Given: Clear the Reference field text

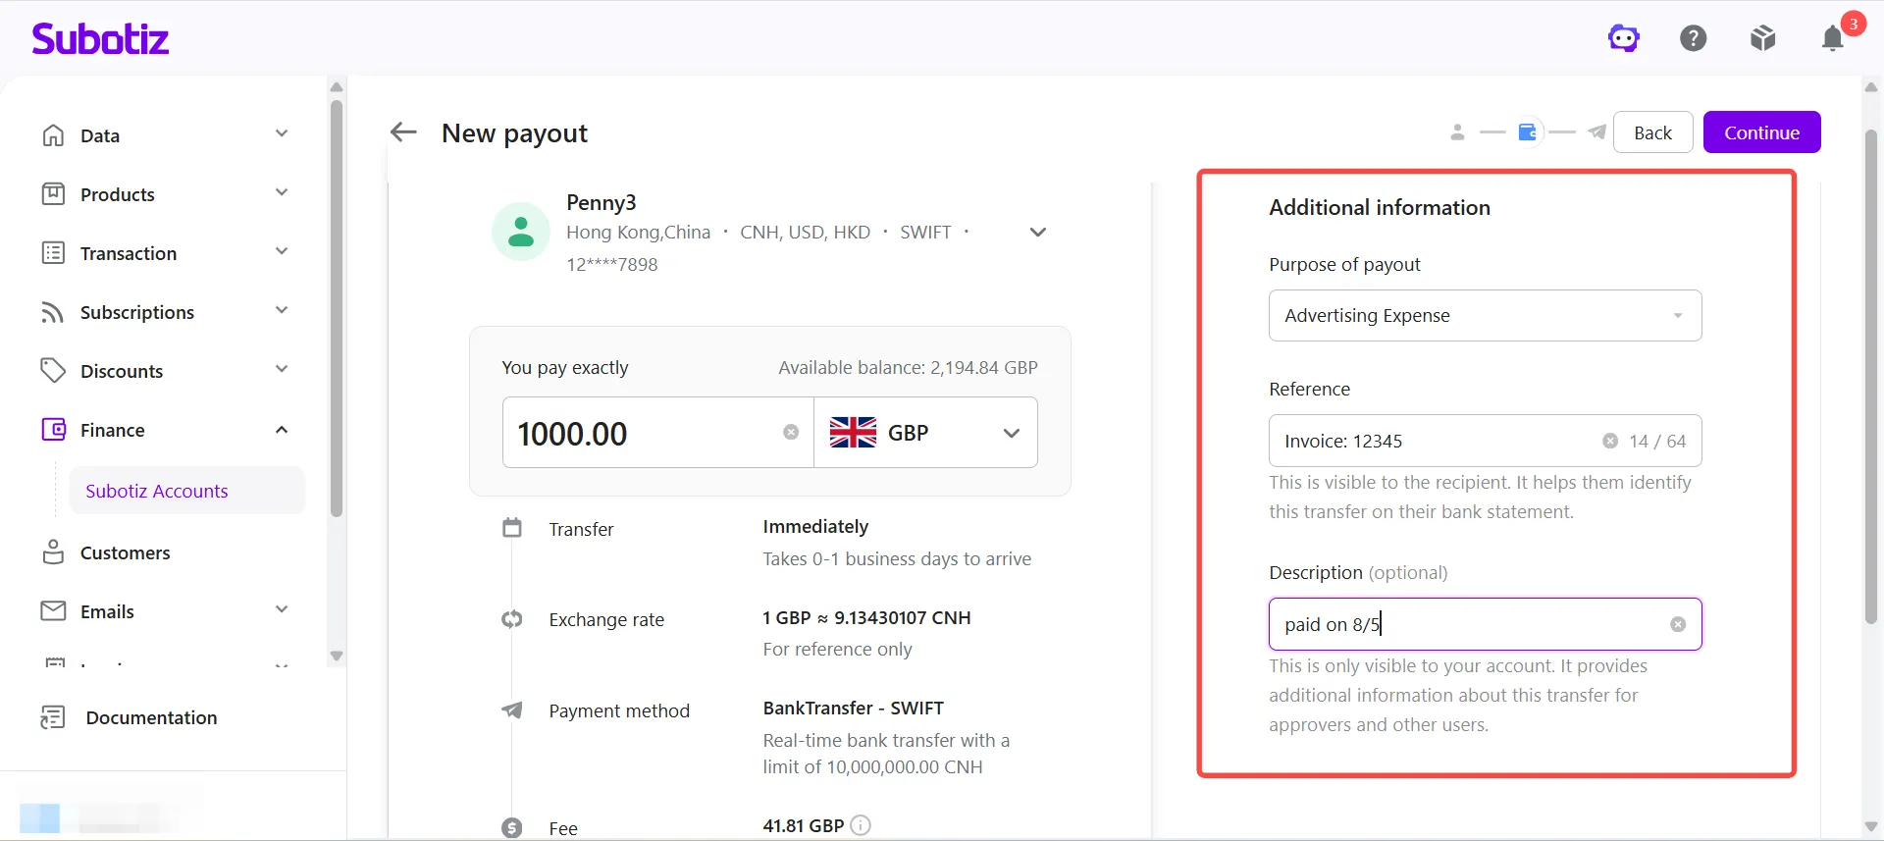Looking at the screenshot, I should click(x=1610, y=441).
